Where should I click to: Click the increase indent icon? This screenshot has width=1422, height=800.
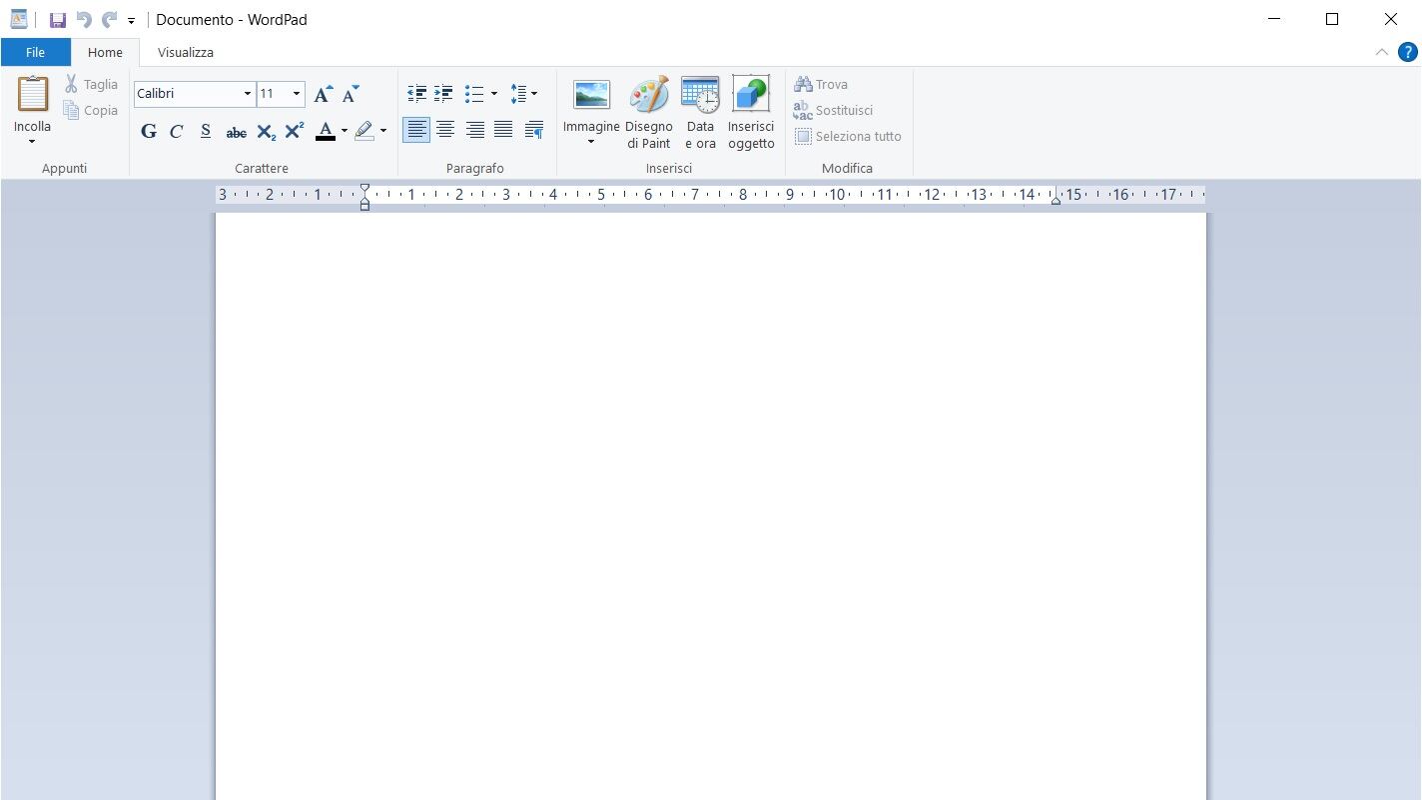click(444, 94)
